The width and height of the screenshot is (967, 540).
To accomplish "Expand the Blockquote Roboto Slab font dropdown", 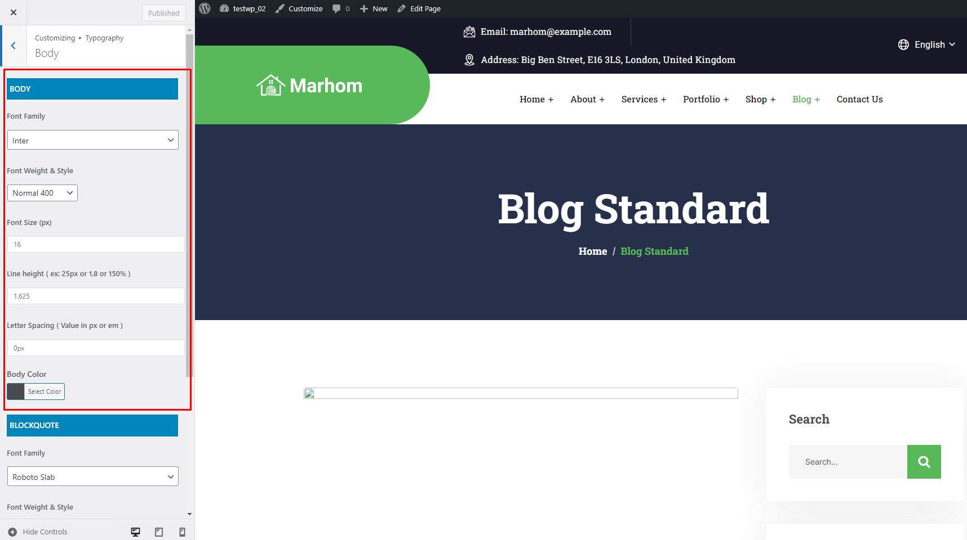I will (x=93, y=476).
